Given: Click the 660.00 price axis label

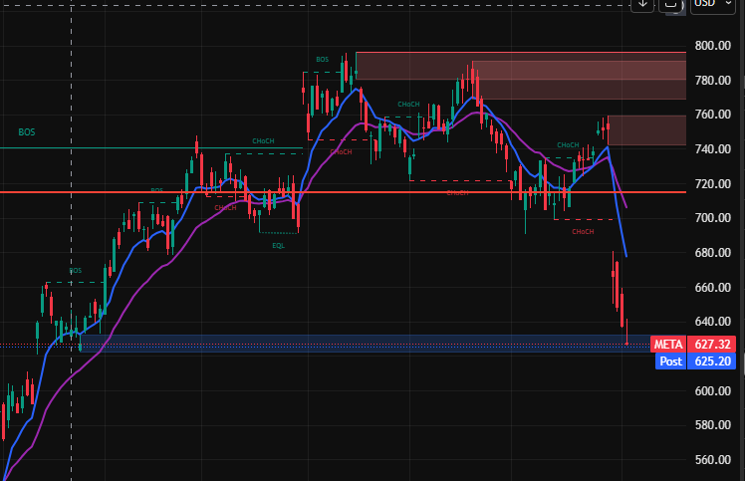Looking at the screenshot, I should point(713,288).
